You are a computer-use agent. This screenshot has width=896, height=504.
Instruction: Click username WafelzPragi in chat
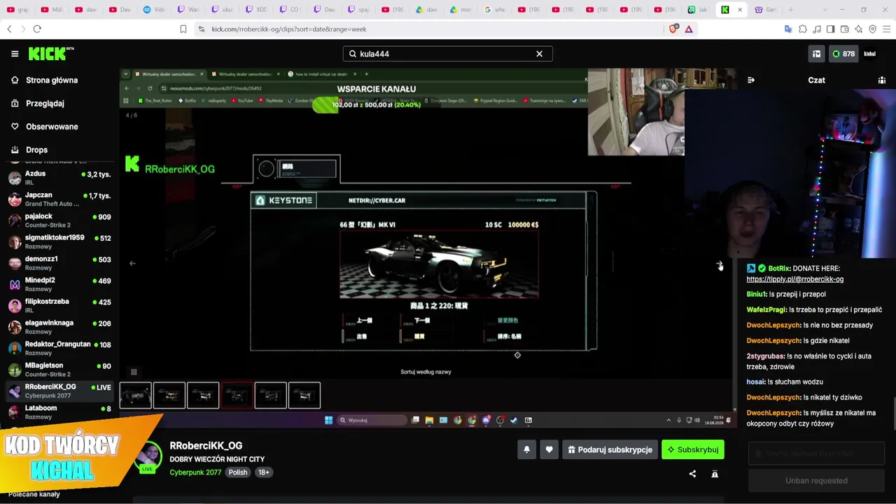click(x=766, y=309)
